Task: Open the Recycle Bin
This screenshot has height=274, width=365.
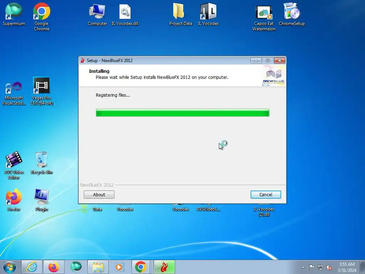Action: tap(42, 163)
